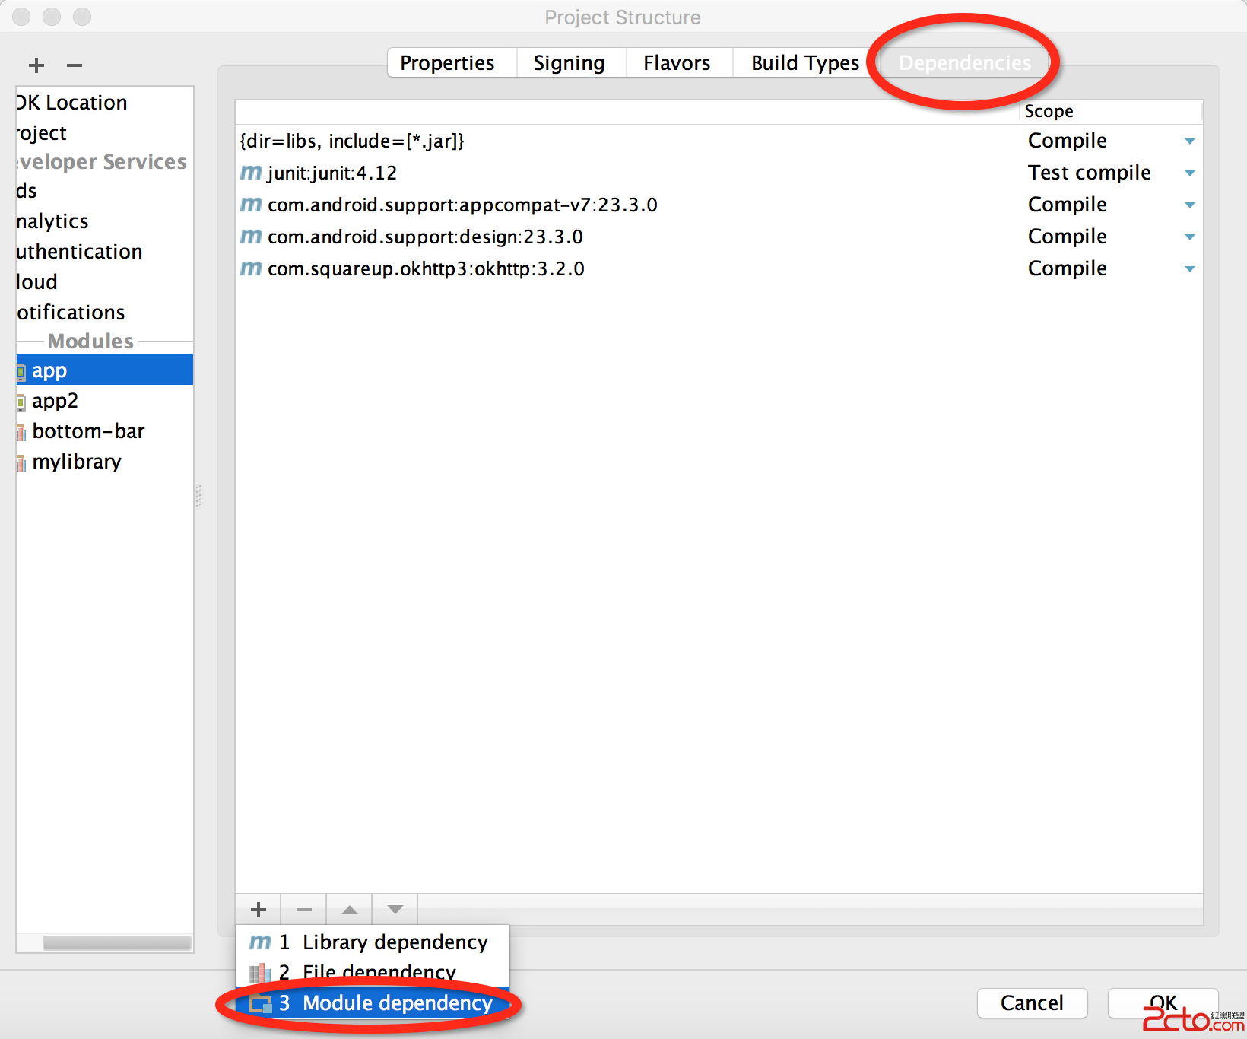Select the app2 module
Viewport: 1247px width, 1039px height.
[x=105, y=401]
